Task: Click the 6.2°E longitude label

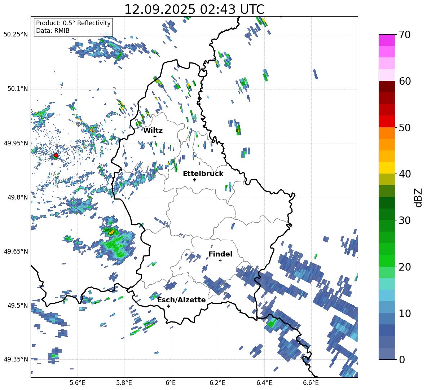Action: [x=217, y=383]
